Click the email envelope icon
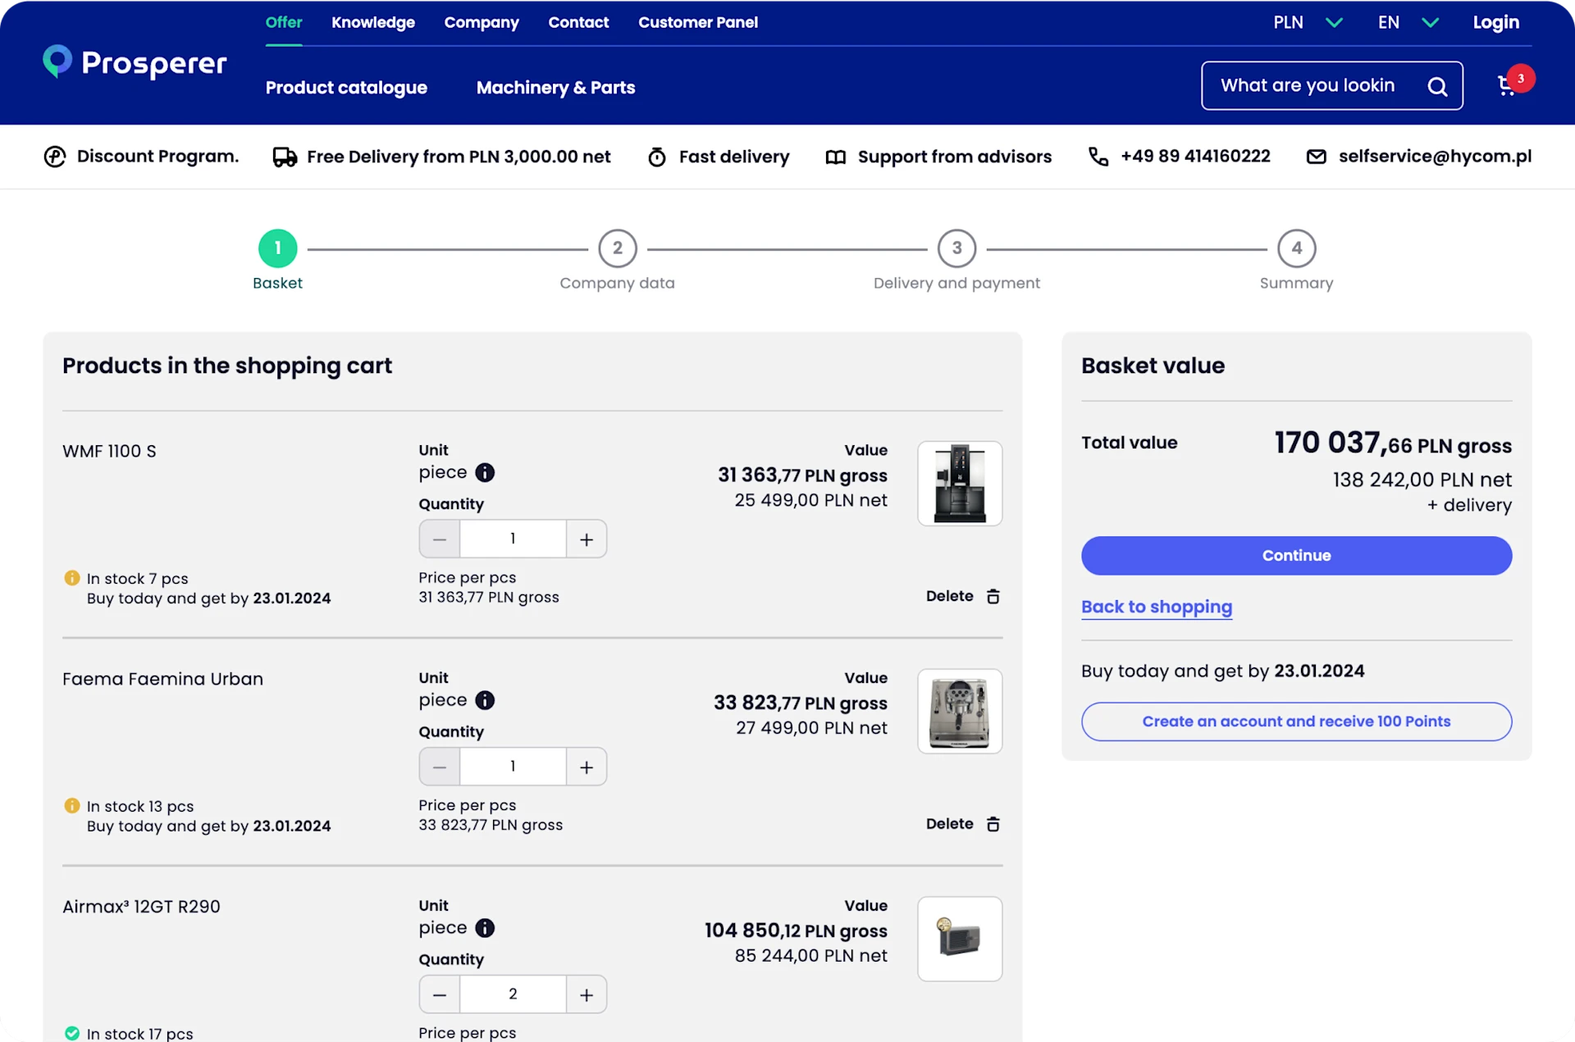1575x1042 pixels. (1317, 157)
